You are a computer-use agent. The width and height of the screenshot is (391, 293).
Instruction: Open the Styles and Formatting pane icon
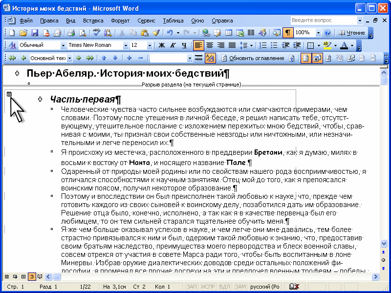coord(12,45)
